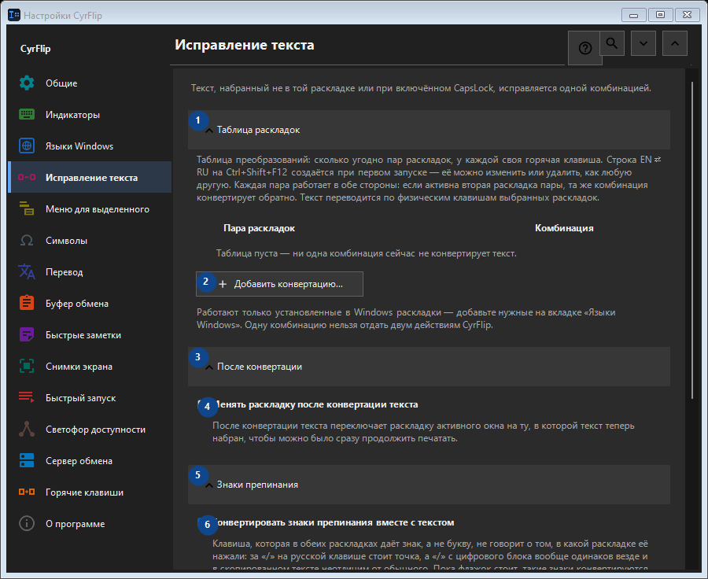
Task: Click the translate icon beside Перевод
Action: pos(27,272)
